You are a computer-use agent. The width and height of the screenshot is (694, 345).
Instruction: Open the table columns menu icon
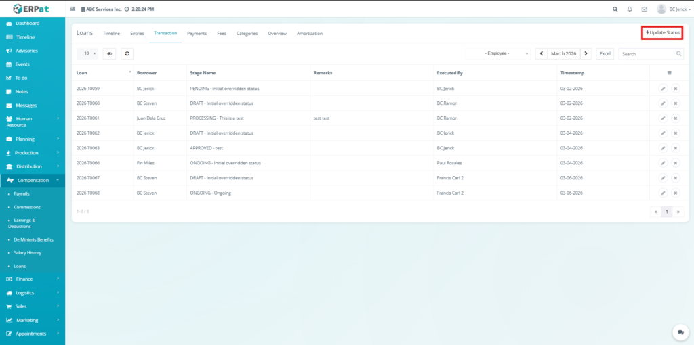click(669, 72)
